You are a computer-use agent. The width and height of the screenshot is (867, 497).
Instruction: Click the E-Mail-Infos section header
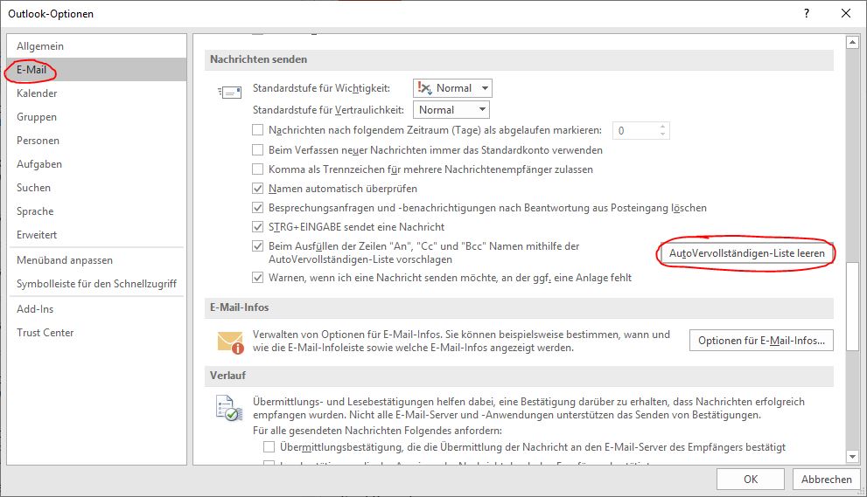pos(519,307)
